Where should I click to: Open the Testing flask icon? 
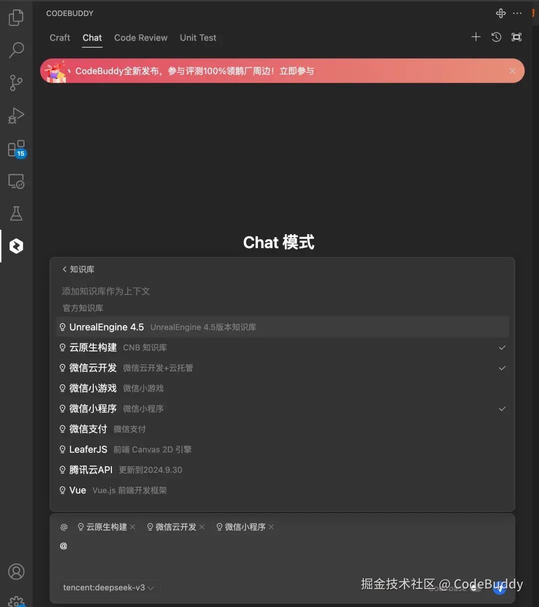(x=16, y=214)
